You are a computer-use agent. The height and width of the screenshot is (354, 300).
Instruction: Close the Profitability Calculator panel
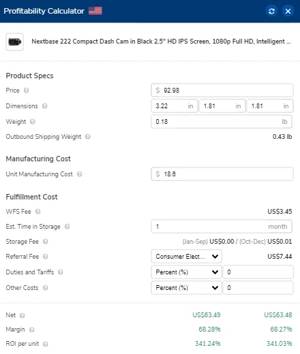(288, 11)
